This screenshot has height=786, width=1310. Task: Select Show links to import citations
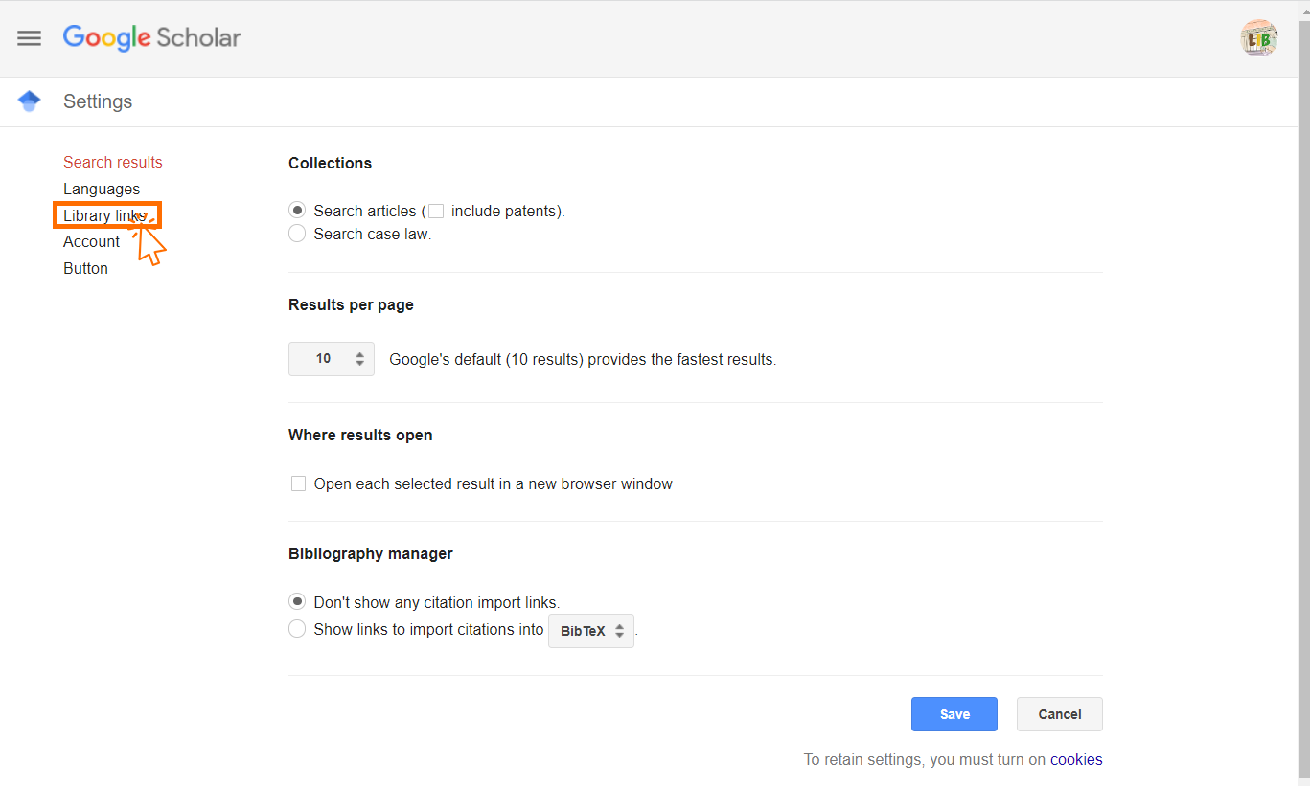coord(297,629)
